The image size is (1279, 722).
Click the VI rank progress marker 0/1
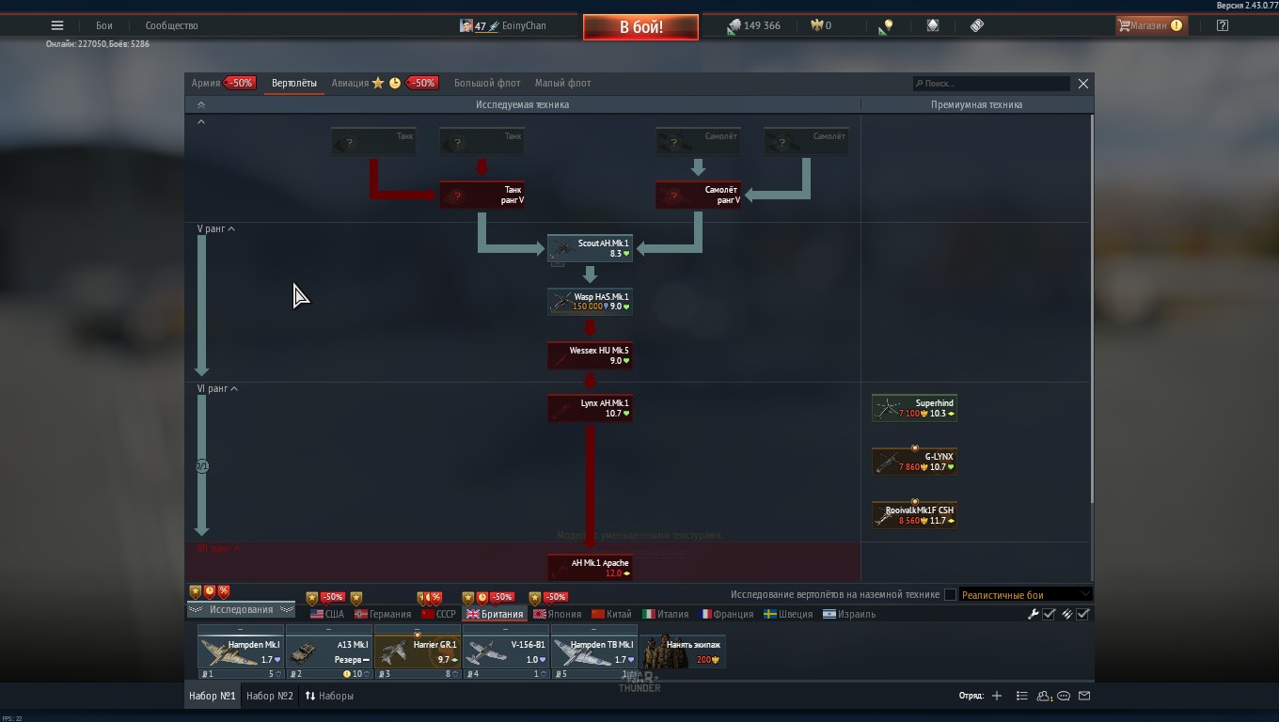point(202,466)
